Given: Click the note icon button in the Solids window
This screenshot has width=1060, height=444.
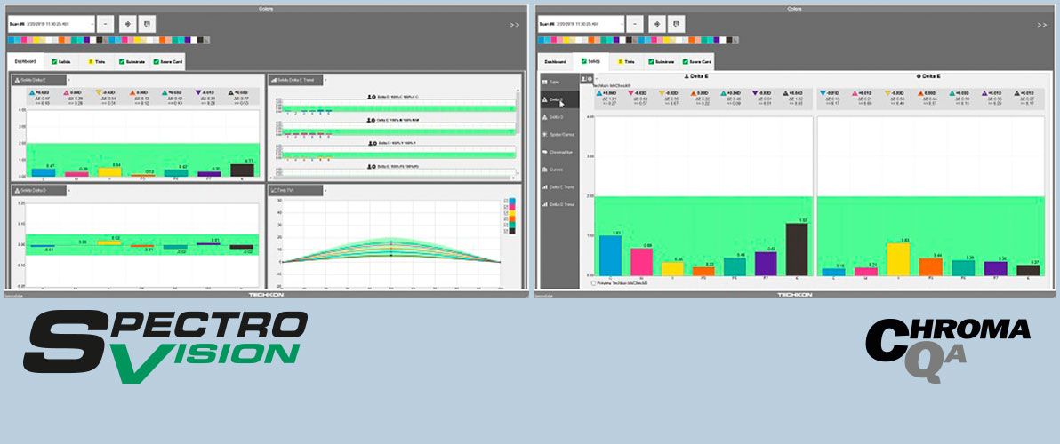Looking at the screenshot, I should (x=677, y=23).
